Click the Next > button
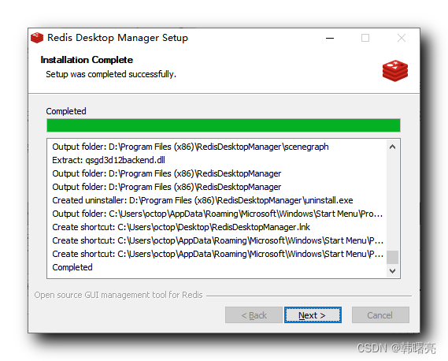This screenshot has width=448, height=361. pyautogui.click(x=313, y=315)
